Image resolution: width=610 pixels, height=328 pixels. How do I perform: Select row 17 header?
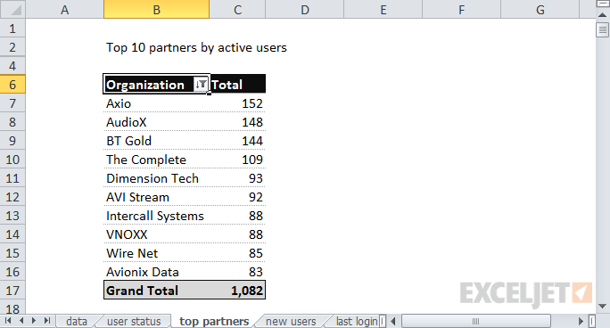(12, 291)
